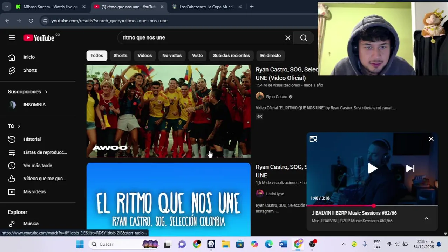This screenshot has height=252, width=448.
Task: Open the clock and date panel
Action: [x=423, y=244]
